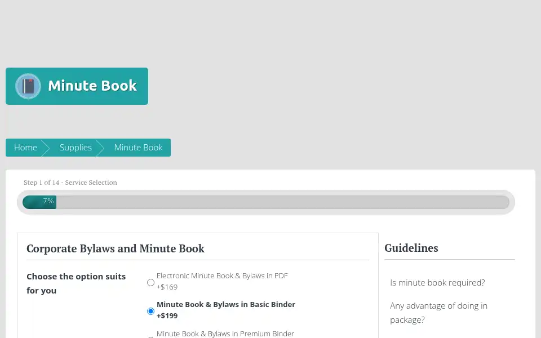Click 'Choose the option suits for you' label
541x338 pixels.
[76, 283]
